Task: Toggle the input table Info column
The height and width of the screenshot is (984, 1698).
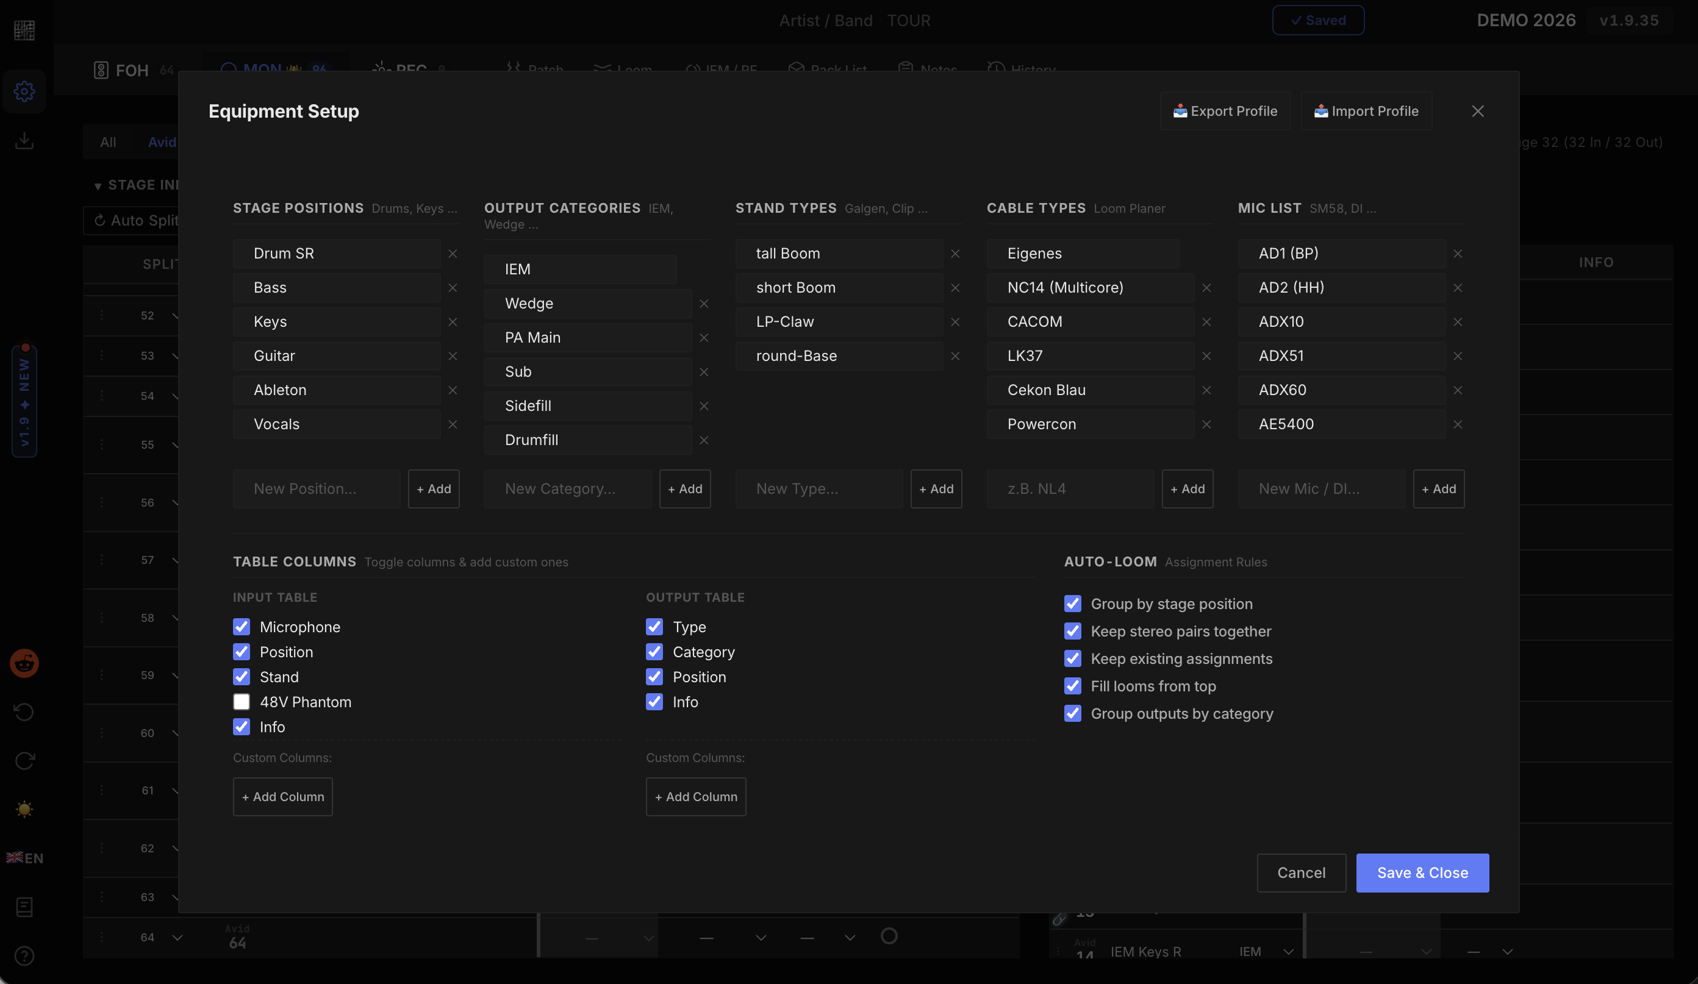Action: coord(242,727)
